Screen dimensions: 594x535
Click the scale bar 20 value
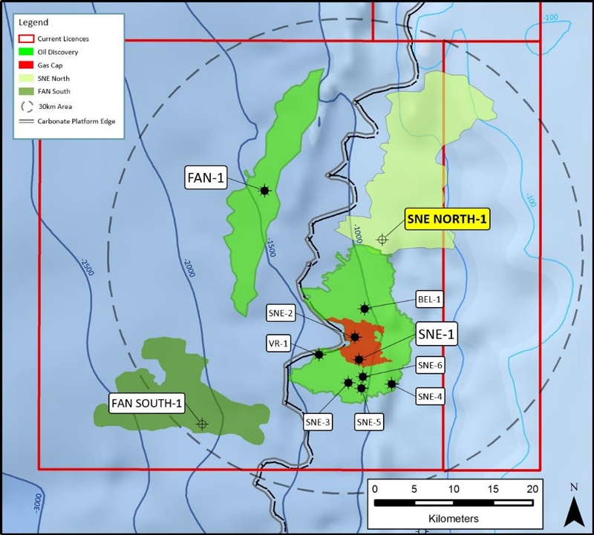tap(532, 489)
